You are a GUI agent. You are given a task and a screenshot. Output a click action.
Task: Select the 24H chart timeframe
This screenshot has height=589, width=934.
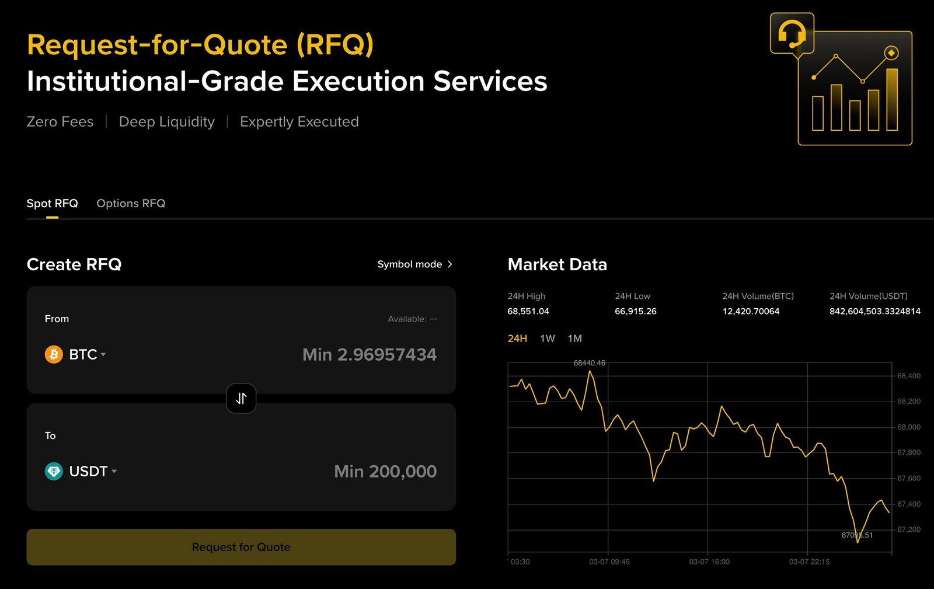(517, 339)
